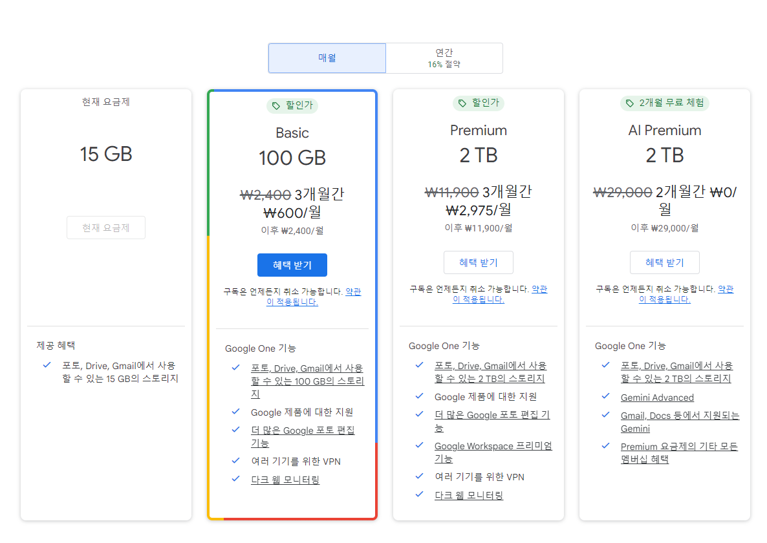Click the AI Premium 혜택 받기 button
The height and width of the screenshot is (543, 767).
(664, 262)
